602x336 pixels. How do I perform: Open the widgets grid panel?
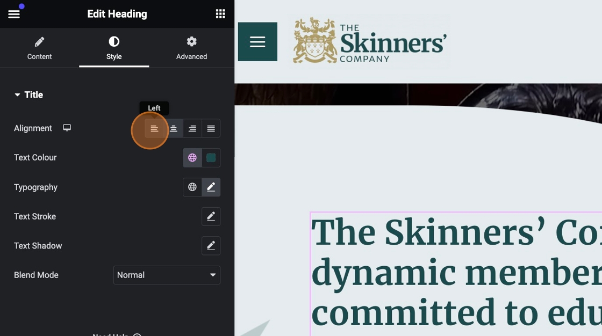pyautogui.click(x=220, y=14)
